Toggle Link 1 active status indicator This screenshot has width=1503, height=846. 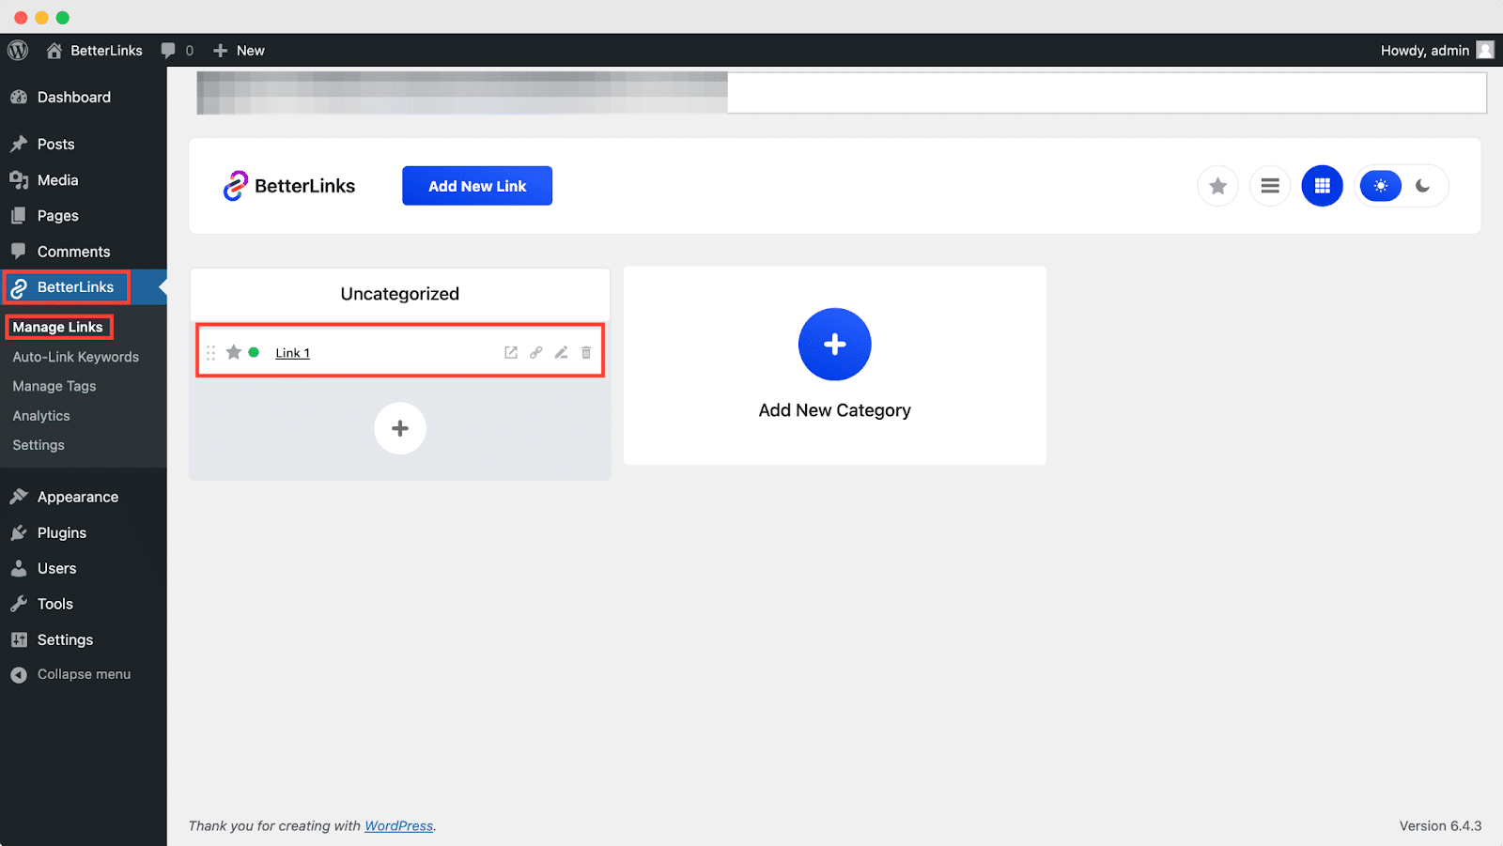(x=253, y=352)
